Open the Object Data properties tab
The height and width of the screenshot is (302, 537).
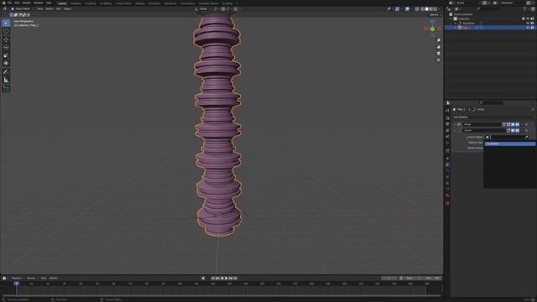pyautogui.click(x=447, y=190)
